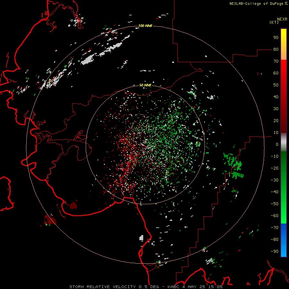Click the positive 10 scale value
The width and height of the screenshot is (289, 289).
coord(276,133)
